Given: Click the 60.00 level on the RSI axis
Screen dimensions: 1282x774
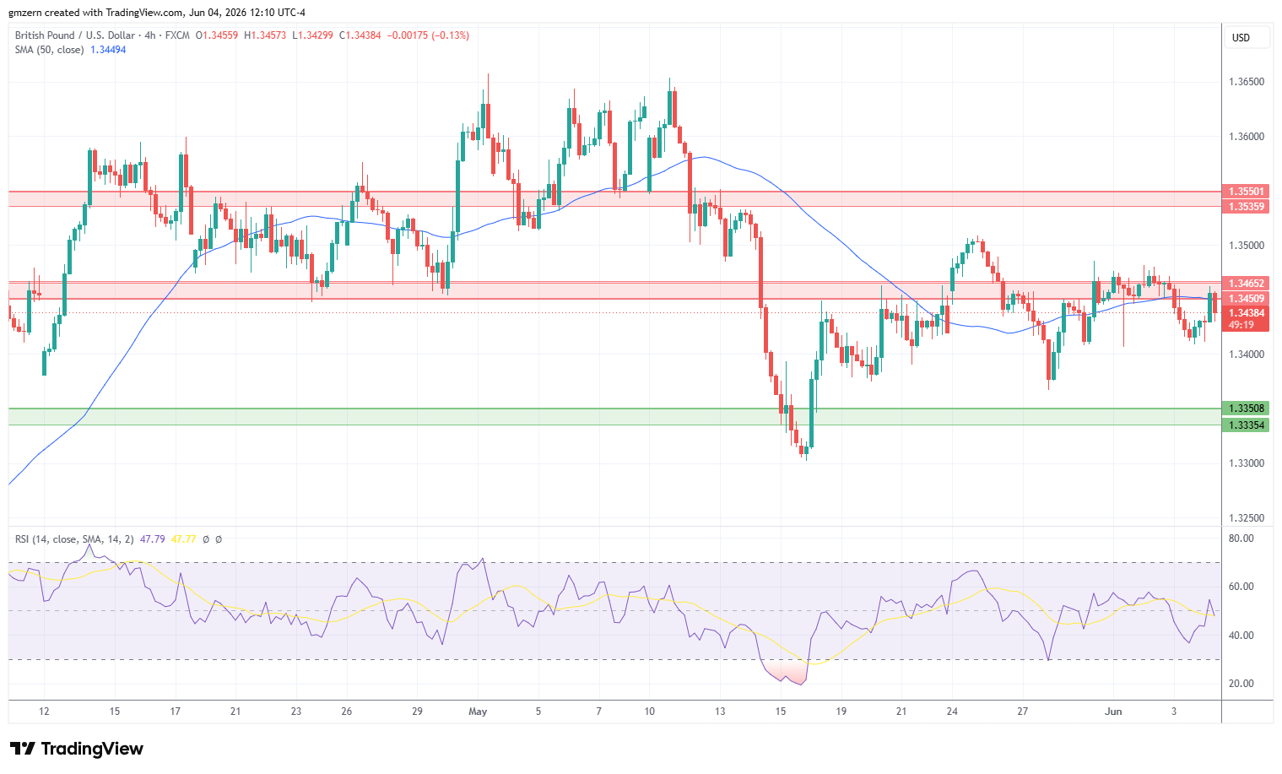Looking at the screenshot, I should pos(1241,587).
